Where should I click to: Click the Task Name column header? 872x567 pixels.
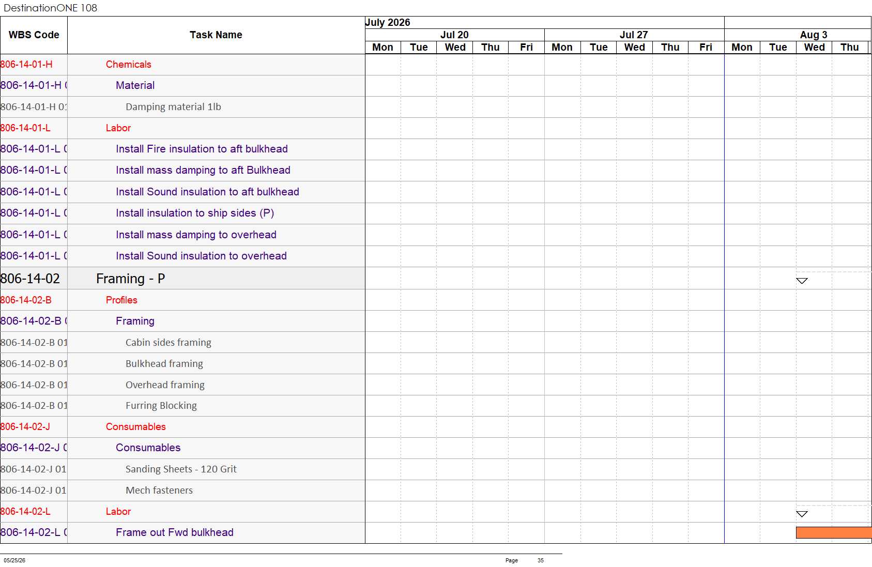(x=216, y=35)
